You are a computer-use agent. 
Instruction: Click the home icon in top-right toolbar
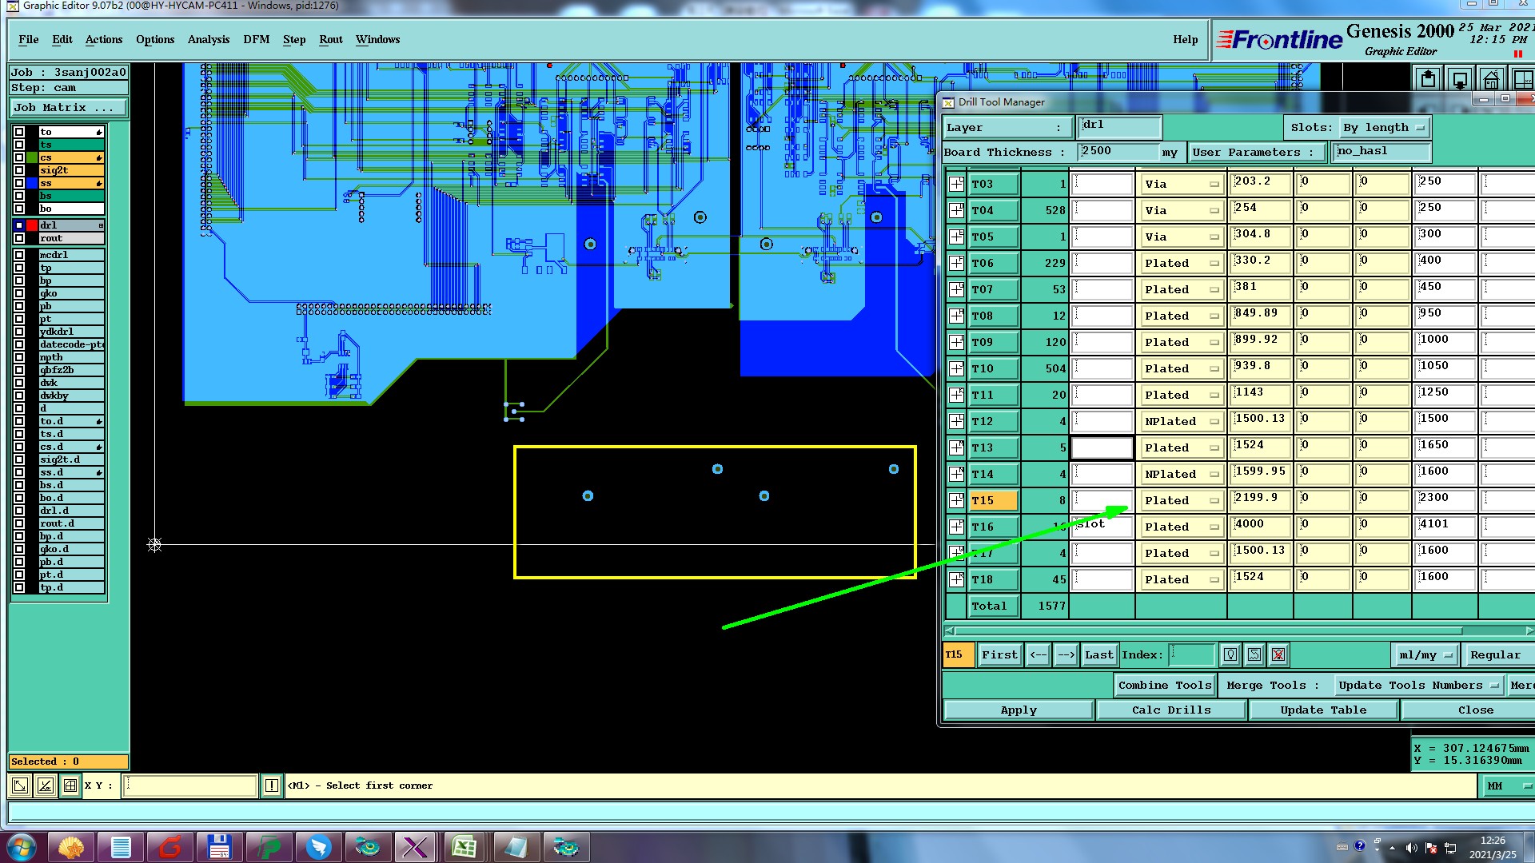coord(1491,79)
